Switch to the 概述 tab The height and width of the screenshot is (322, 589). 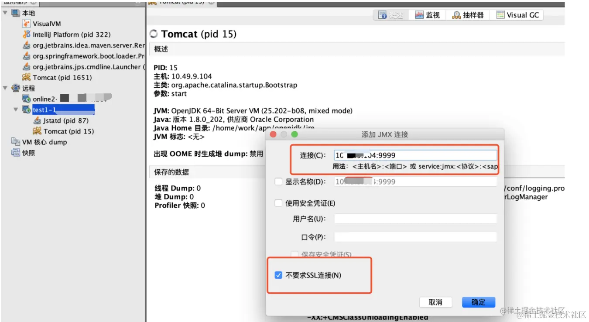tap(391, 15)
